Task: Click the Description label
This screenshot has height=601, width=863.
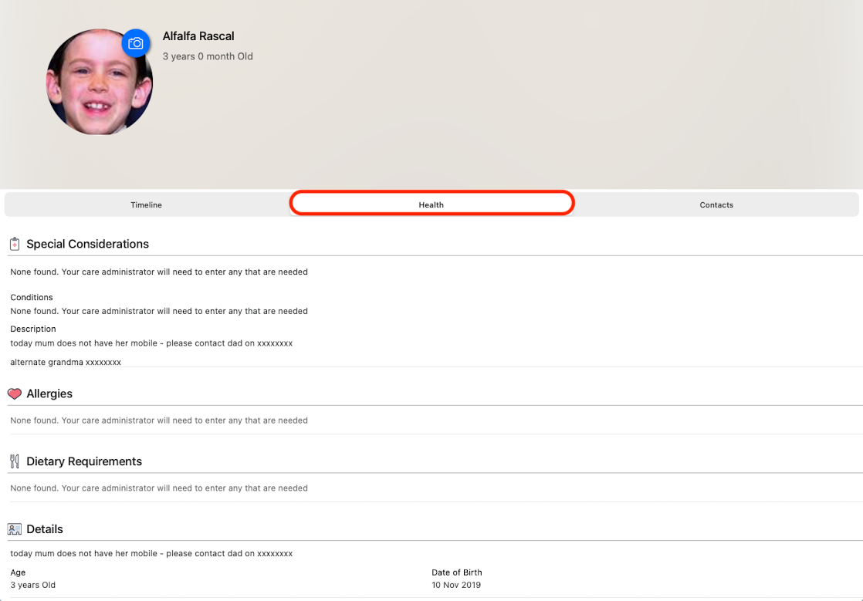Action: tap(33, 329)
